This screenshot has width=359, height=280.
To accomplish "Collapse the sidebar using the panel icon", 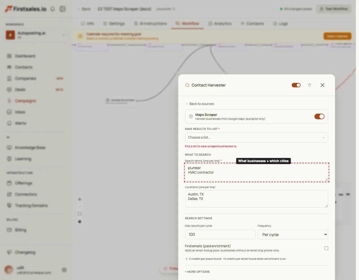I will click(63, 9).
